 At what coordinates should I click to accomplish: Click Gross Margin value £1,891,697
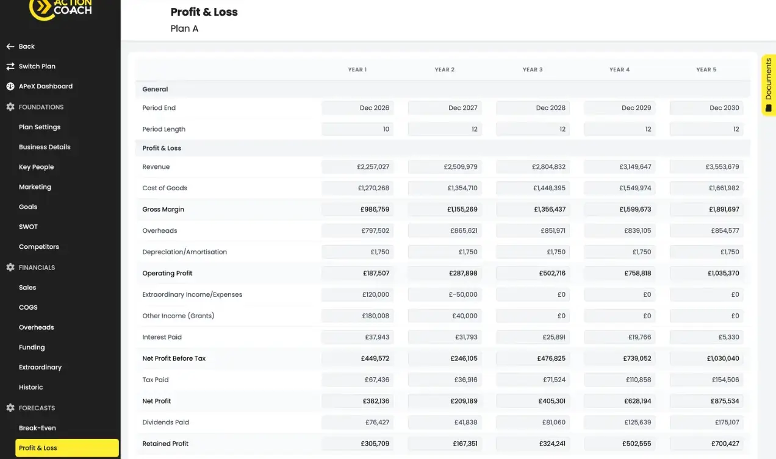tap(706, 210)
